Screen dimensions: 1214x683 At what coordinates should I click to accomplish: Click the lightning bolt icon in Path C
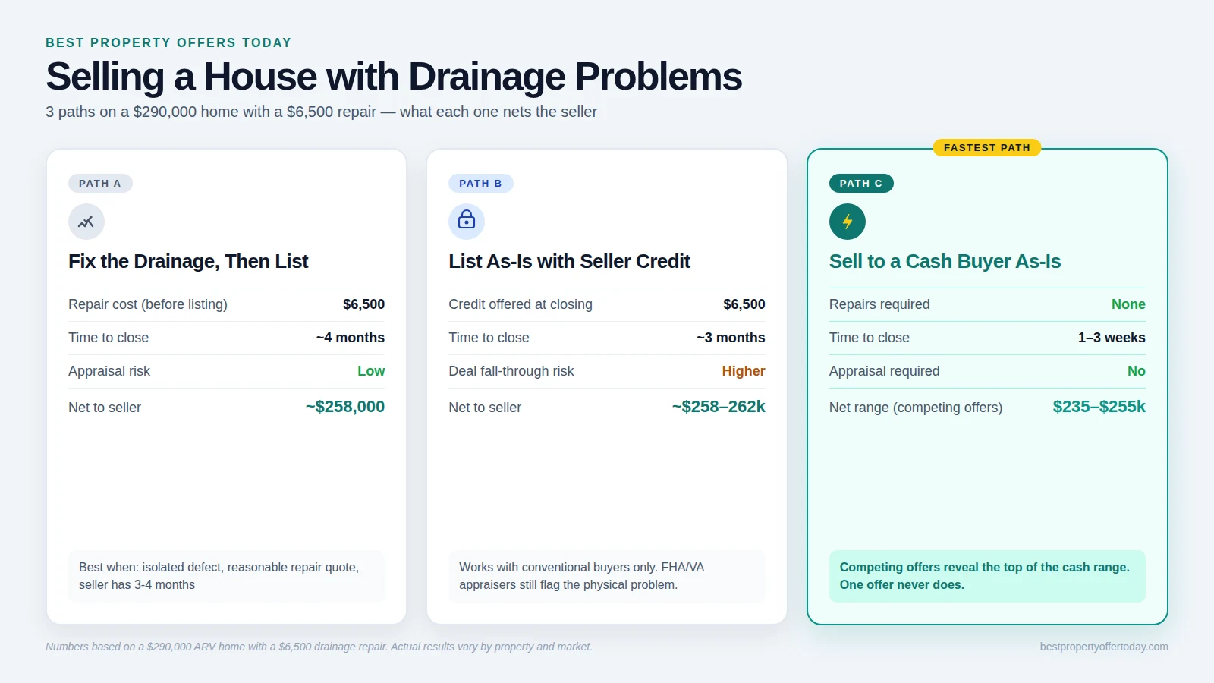point(848,222)
